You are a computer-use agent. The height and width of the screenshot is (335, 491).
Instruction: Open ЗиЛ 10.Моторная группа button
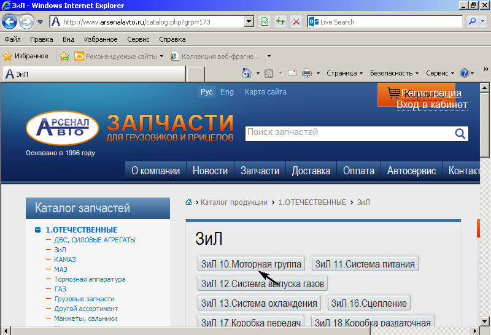[251, 264]
